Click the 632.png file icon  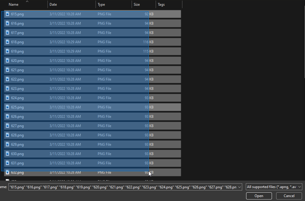tap(8, 172)
